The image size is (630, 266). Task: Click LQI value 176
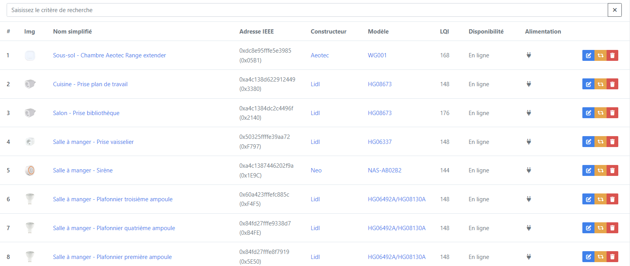tap(445, 113)
